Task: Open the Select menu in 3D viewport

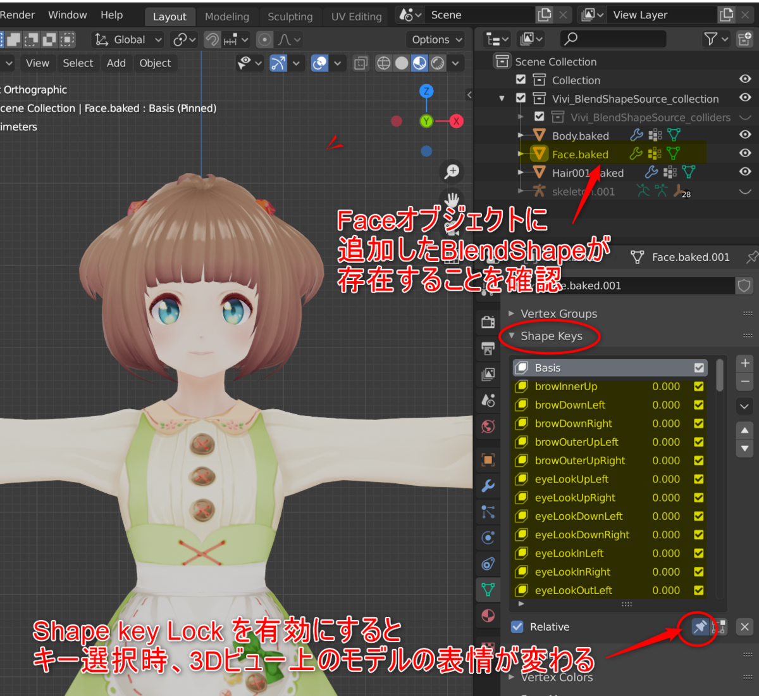Action: (78, 63)
